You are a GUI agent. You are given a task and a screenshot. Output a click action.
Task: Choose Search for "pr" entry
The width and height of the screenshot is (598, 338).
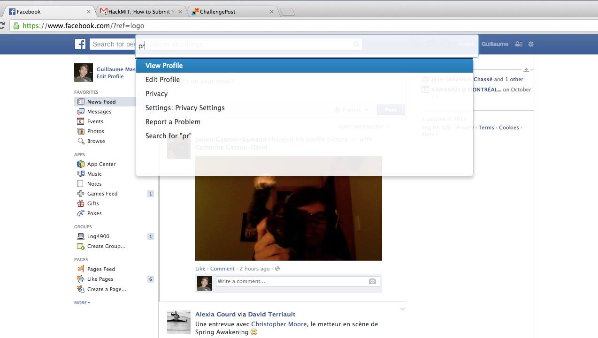(305, 136)
